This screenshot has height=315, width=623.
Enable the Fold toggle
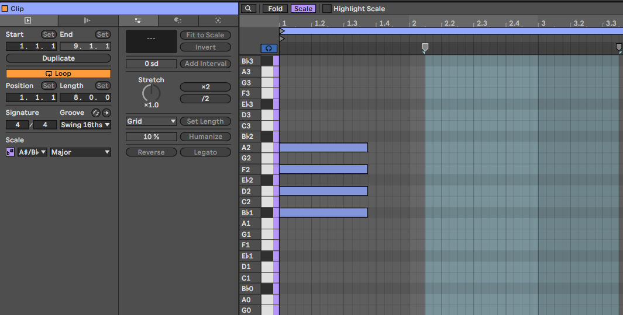click(274, 9)
